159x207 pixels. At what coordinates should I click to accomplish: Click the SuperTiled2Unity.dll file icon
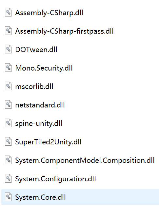pyautogui.click(x=8, y=142)
